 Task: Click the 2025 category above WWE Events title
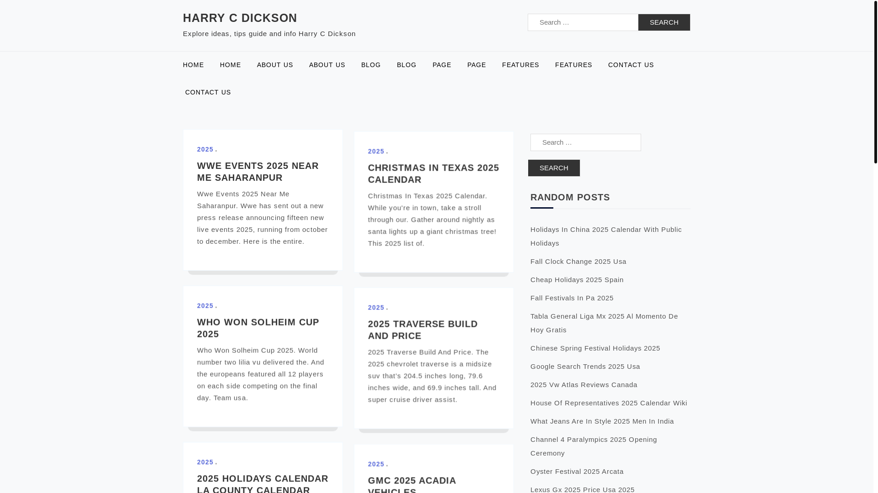pyautogui.click(x=205, y=149)
